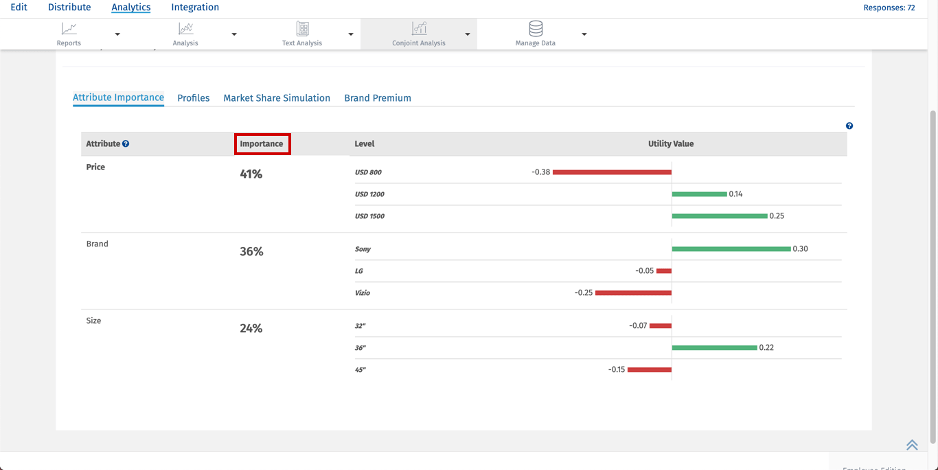The height and width of the screenshot is (470, 938).
Task: Click help icon next to Attribute header
Action: click(126, 144)
